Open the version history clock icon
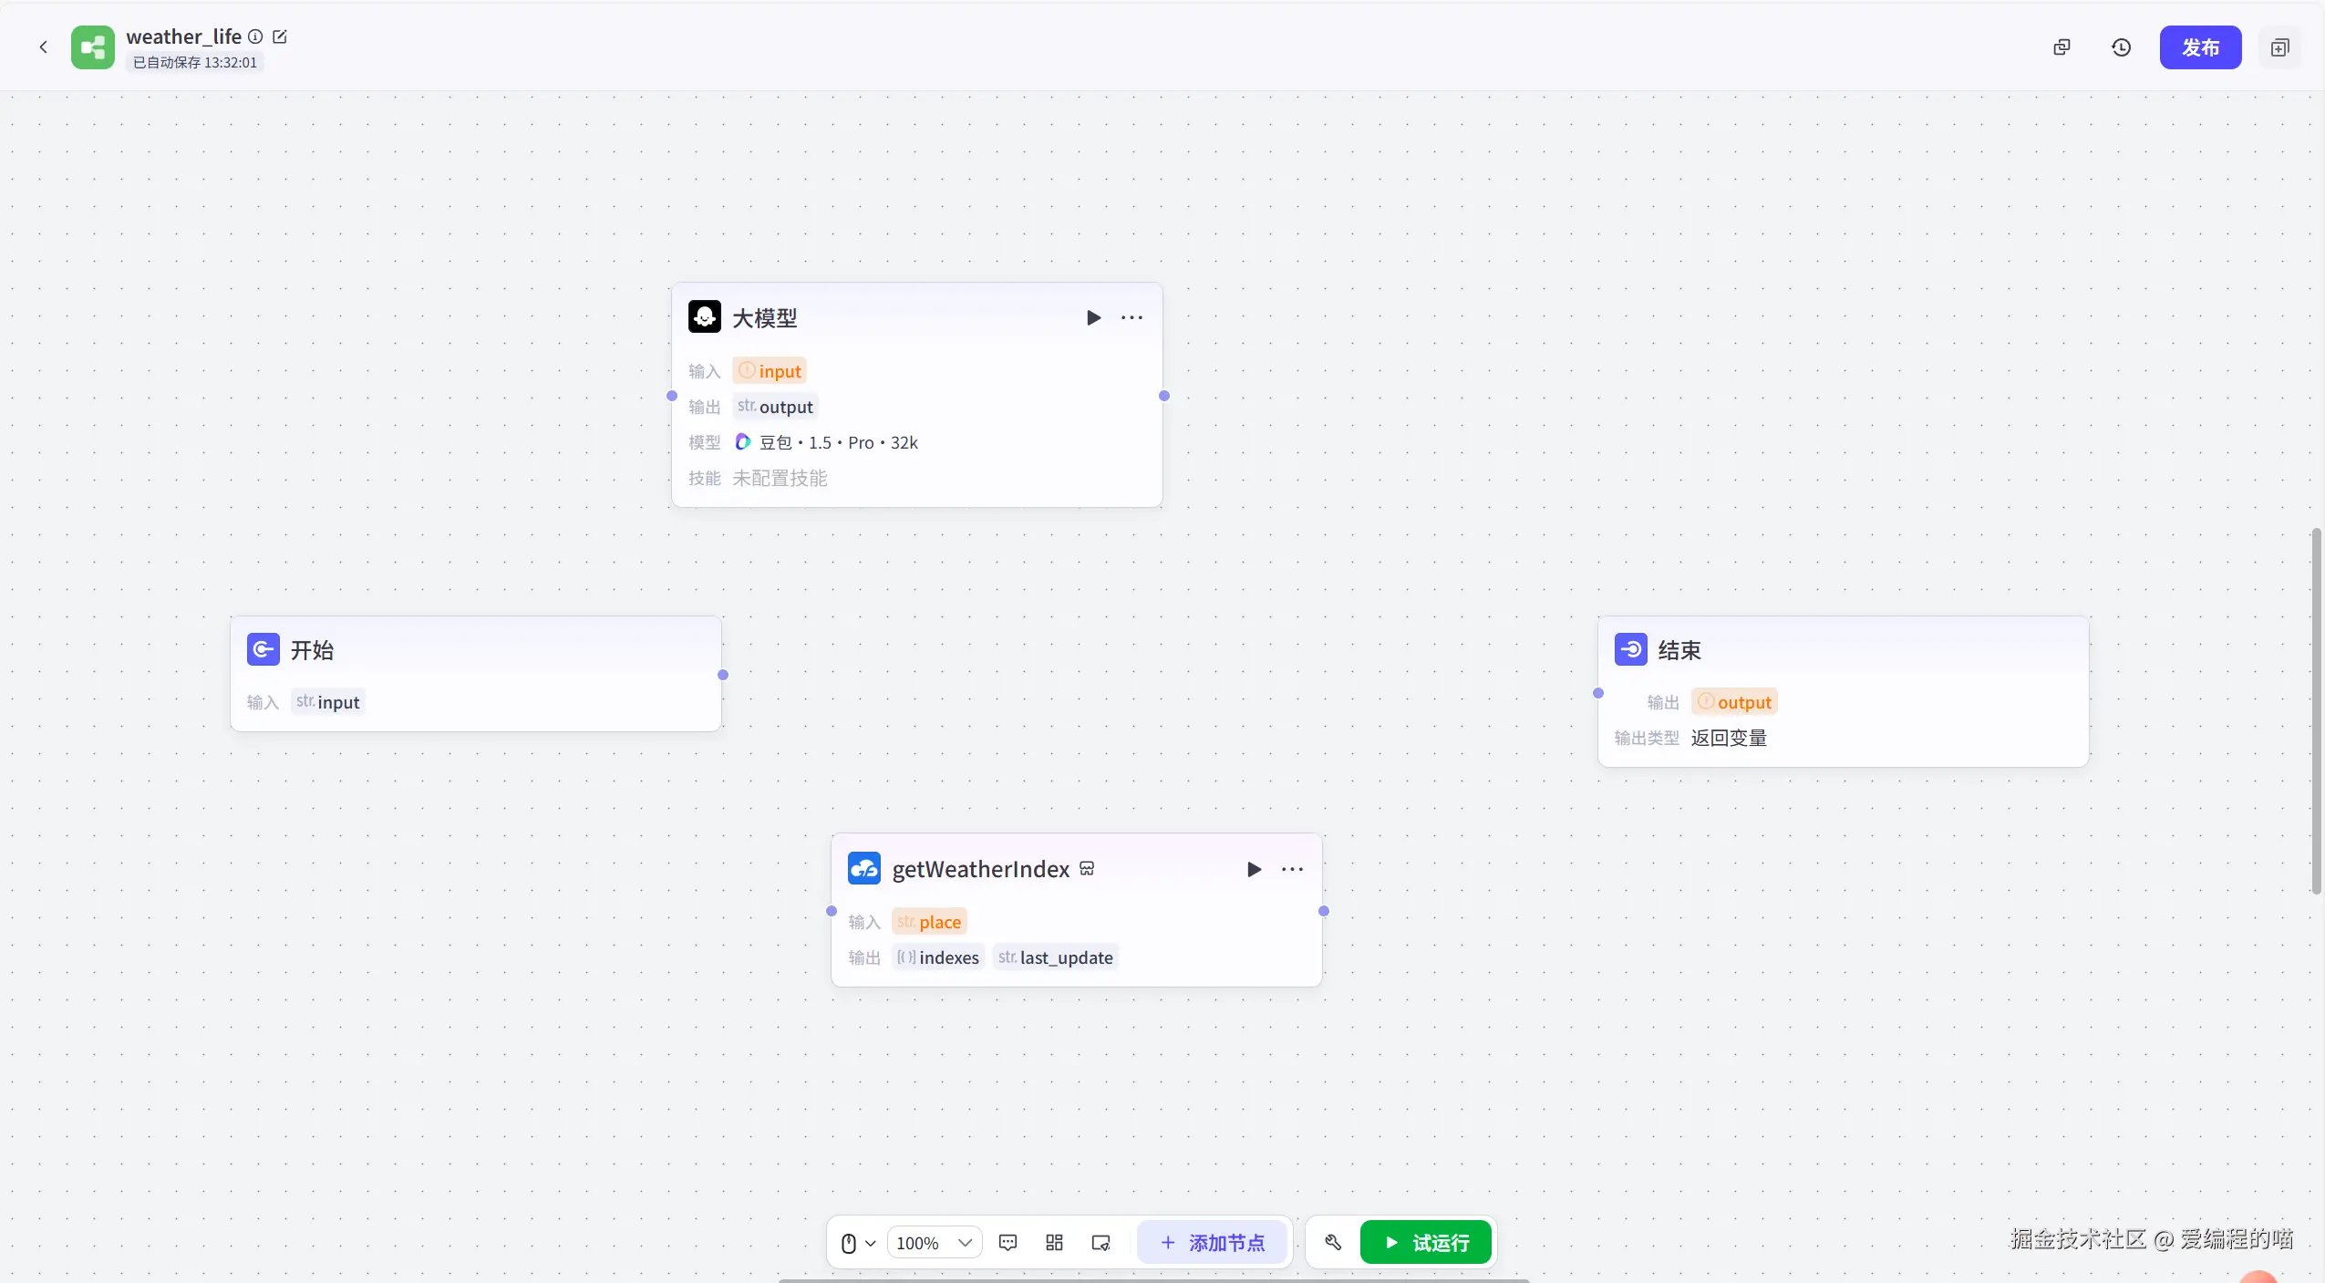The width and height of the screenshot is (2325, 1283). (2121, 47)
